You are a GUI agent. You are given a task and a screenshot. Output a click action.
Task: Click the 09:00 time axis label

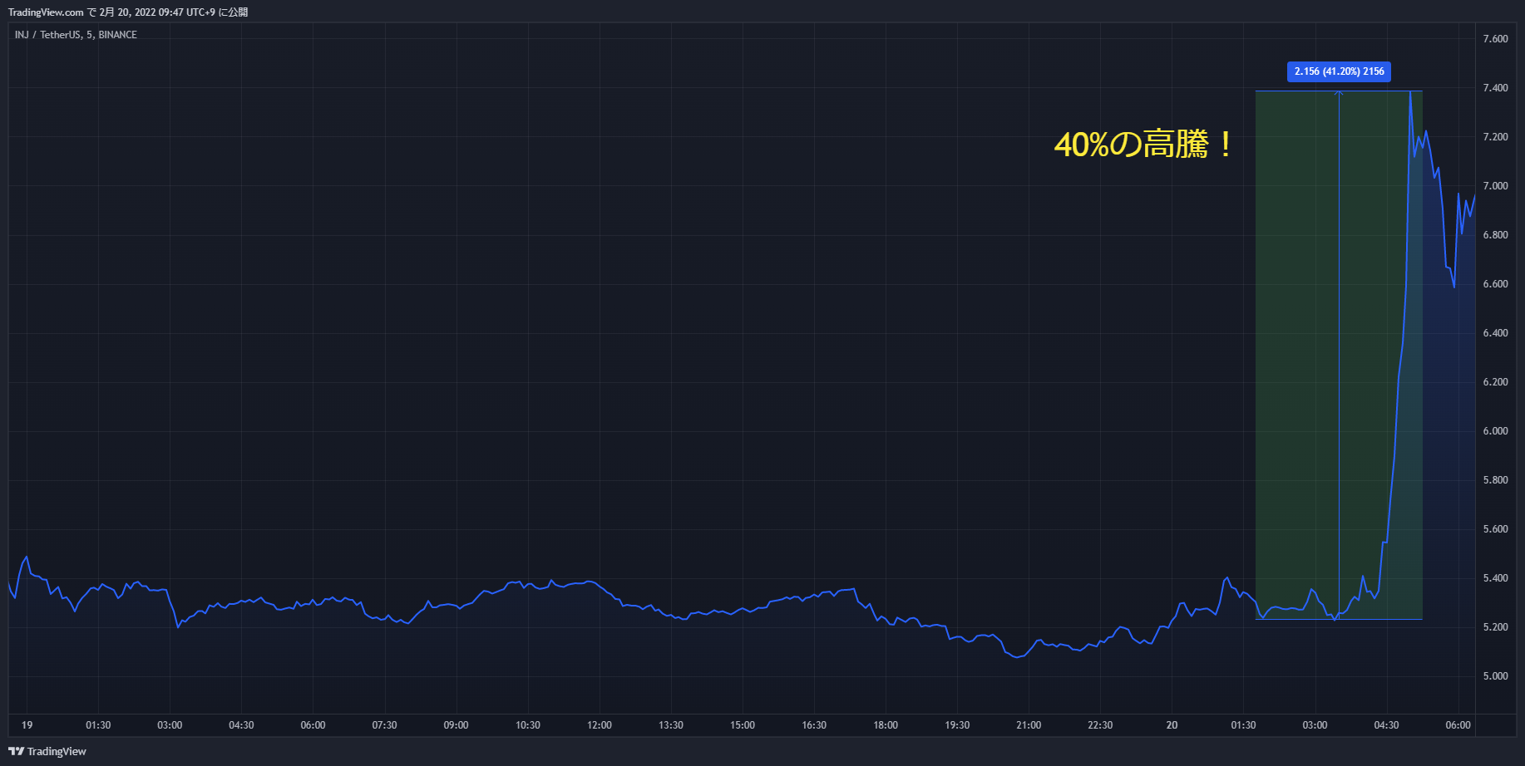456,725
